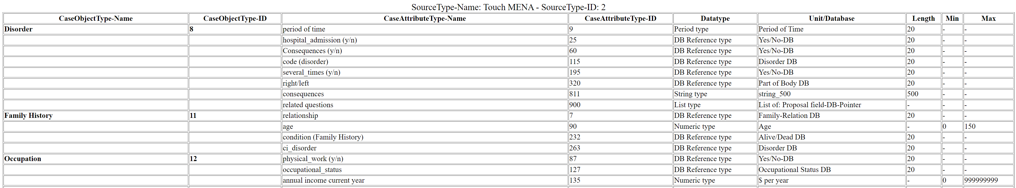Click the SourceType-Name Touch MENA title
The image size is (1016, 188).
click(x=508, y=7)
